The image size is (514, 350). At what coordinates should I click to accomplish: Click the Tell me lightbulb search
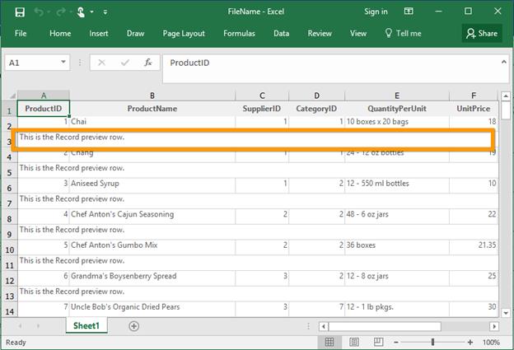[403, 34]
